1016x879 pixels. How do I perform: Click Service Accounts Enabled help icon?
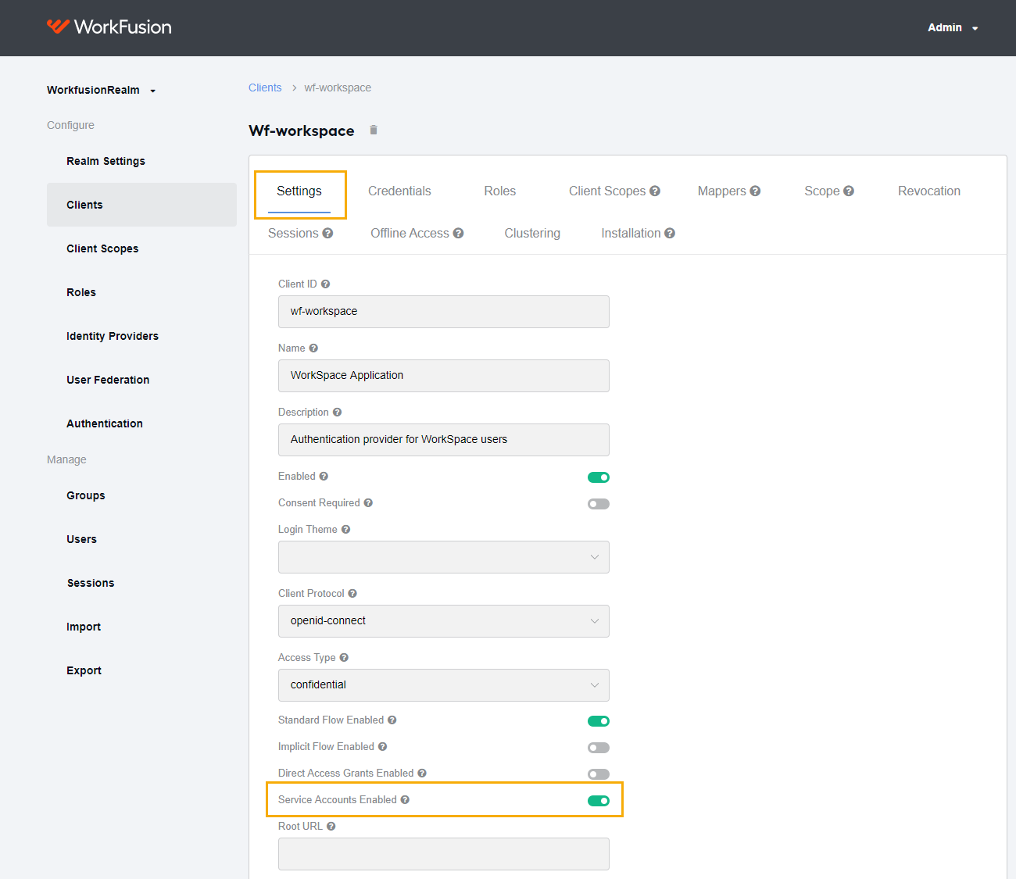[405, 800]
